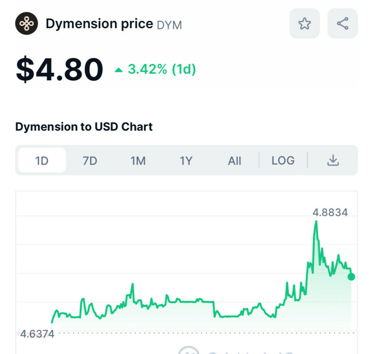373x354 pixels.
Task: Click the chart's highest peak point
Action: click(317, 222)
